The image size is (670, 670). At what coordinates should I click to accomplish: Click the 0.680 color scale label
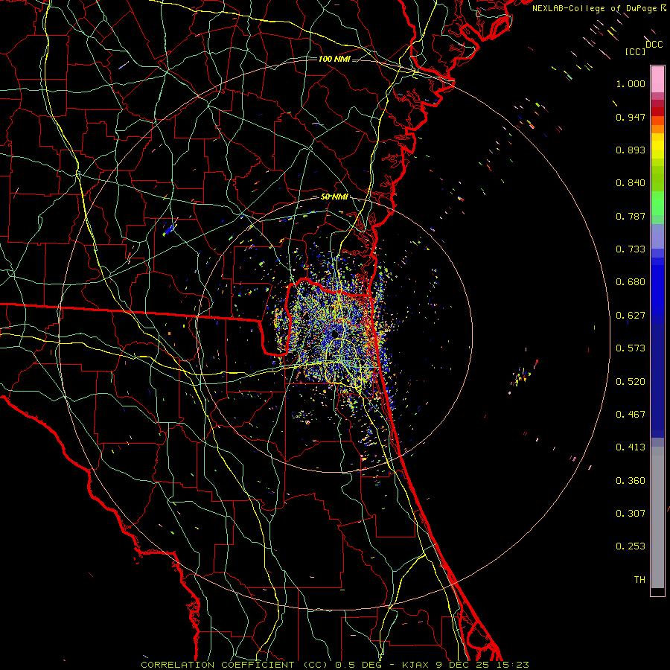click(631, 282)
